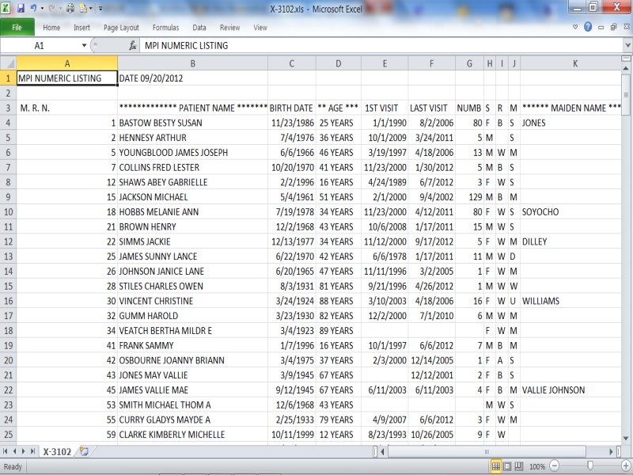This screenshot has height=475, width=633.
Task: Switch to Page Layout view in status bar
Action: click(506, 466)
